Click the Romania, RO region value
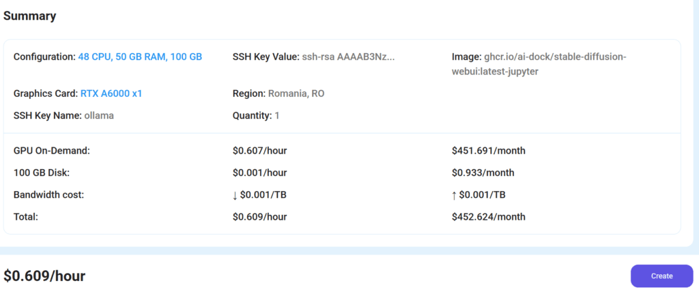 [x=296, y=93]
